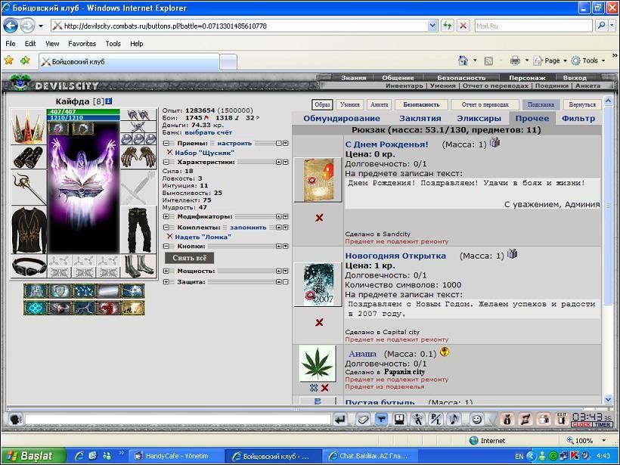The height and width of the screenshot is (465, 620).
Task: Open the zoom level 100% dropdown
Action: 604,441
